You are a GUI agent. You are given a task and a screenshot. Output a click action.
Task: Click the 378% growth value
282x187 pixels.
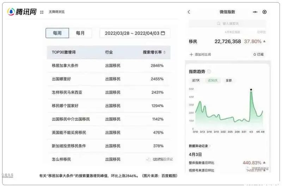pyautogui.click(x=158, y=146)
